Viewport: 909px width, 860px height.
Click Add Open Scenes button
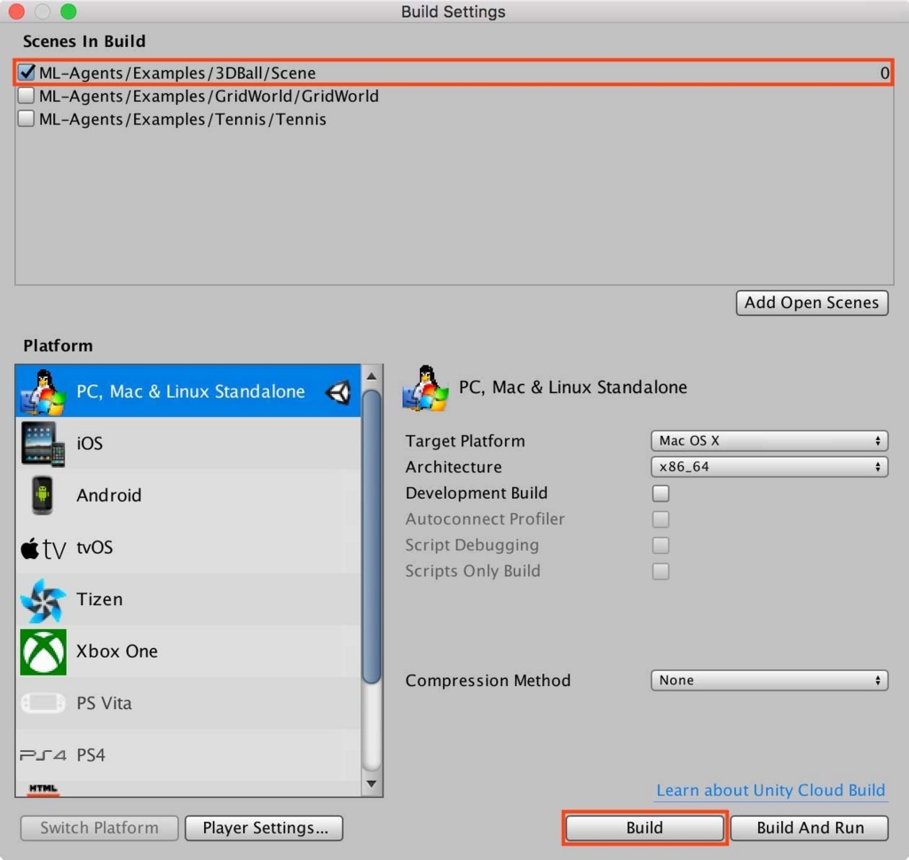pos(811,304)
